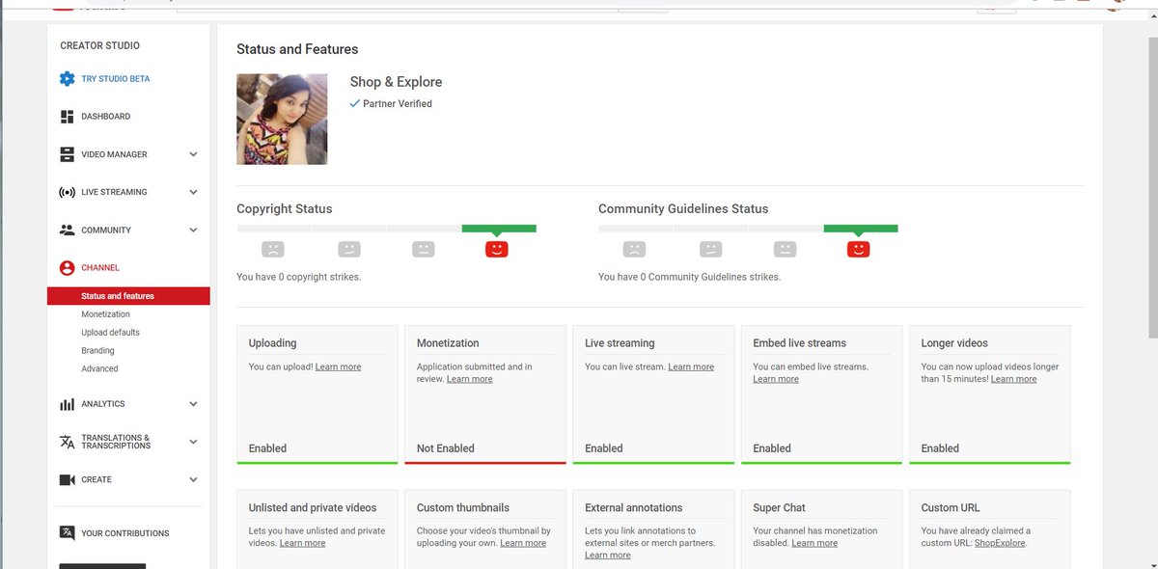
Task: Click the red happy face under Community Guidelines Status
Action: click(858, 249)
